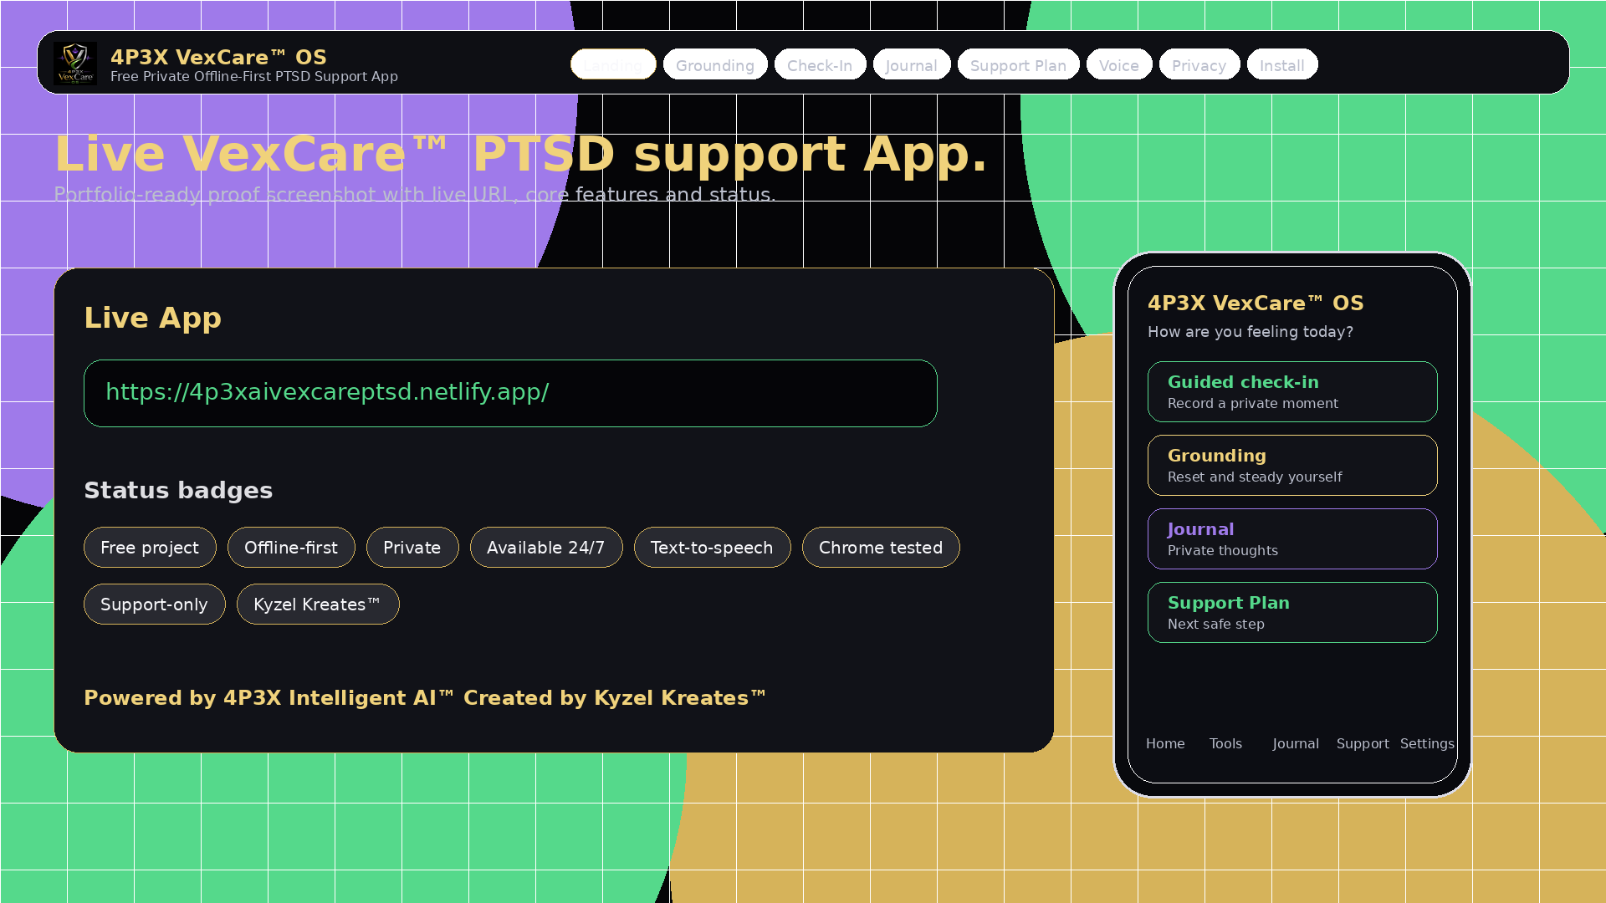Click the 'Live VexCare PTSD support App.' headline

click(x=520, y=154)
